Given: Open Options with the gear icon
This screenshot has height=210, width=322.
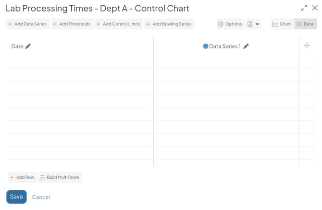Looking at the screenshot, I should [230, 24].
